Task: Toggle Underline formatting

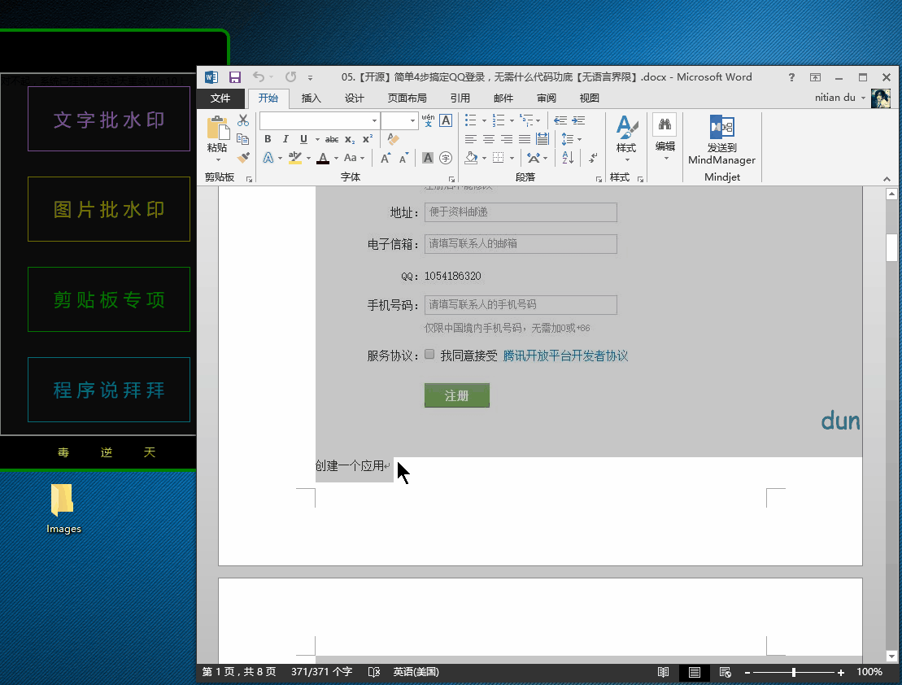Action: pyautogui.click(x=303, y=139)
